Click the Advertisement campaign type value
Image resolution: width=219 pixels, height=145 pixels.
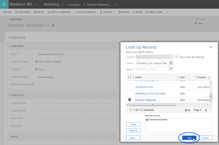(x=46, y=77)
